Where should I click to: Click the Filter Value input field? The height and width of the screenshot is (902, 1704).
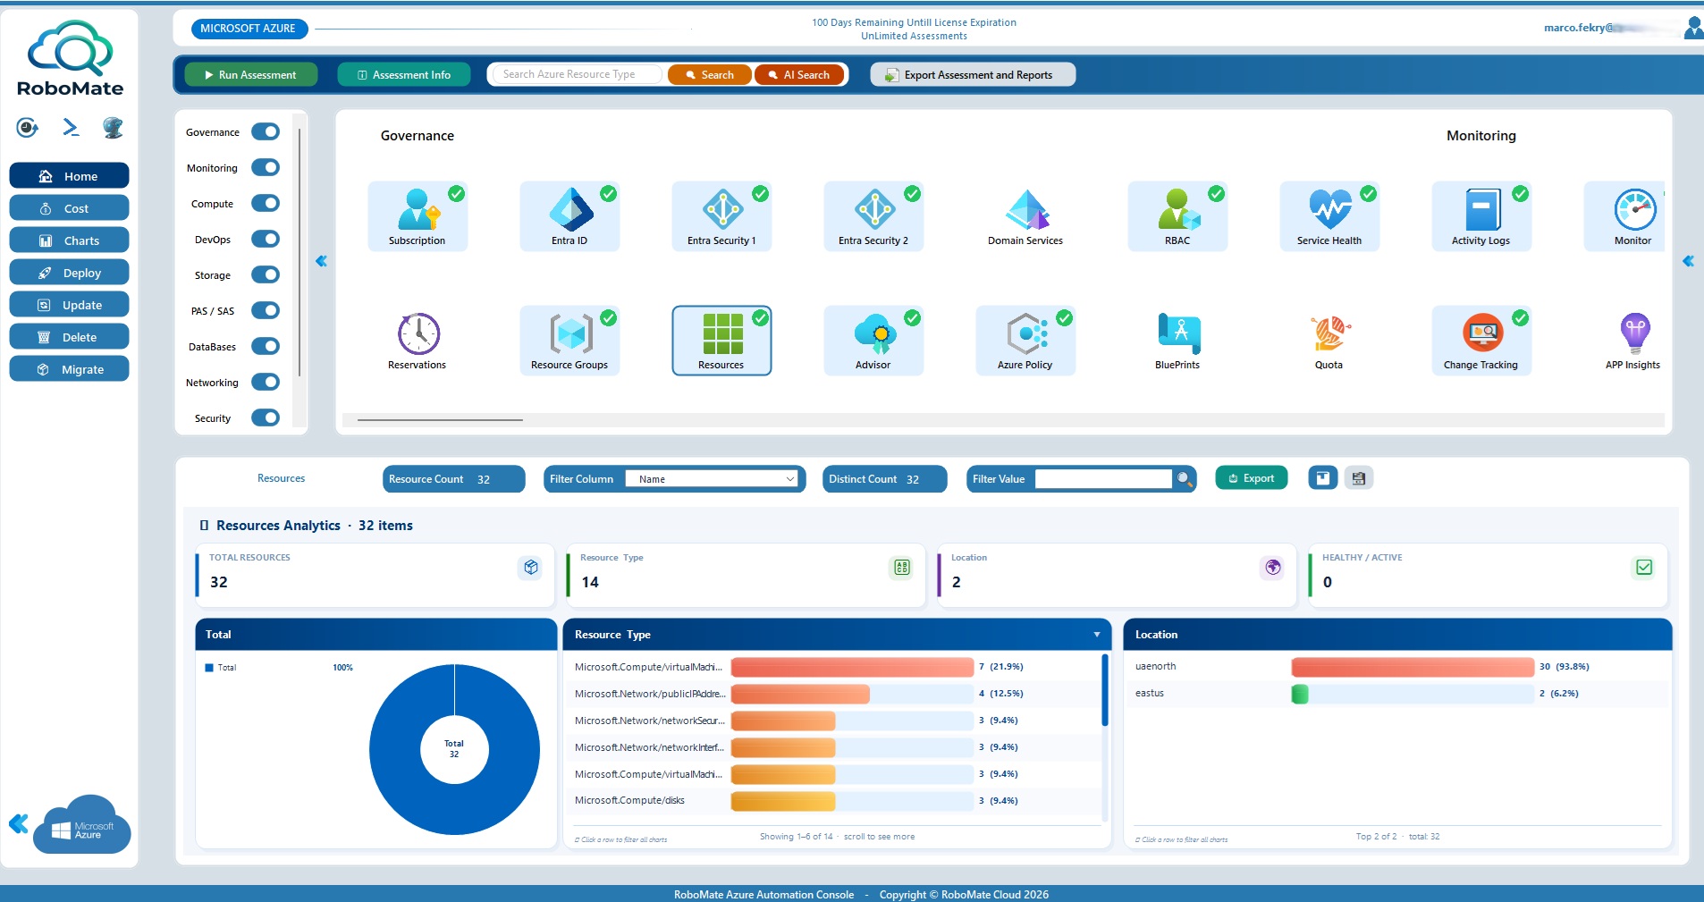[x=1103, y=479]
